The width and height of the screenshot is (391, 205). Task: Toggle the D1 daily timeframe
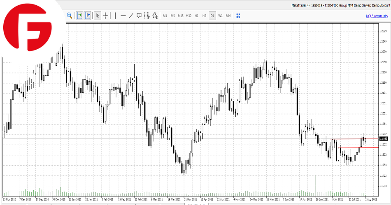[212, 16]
